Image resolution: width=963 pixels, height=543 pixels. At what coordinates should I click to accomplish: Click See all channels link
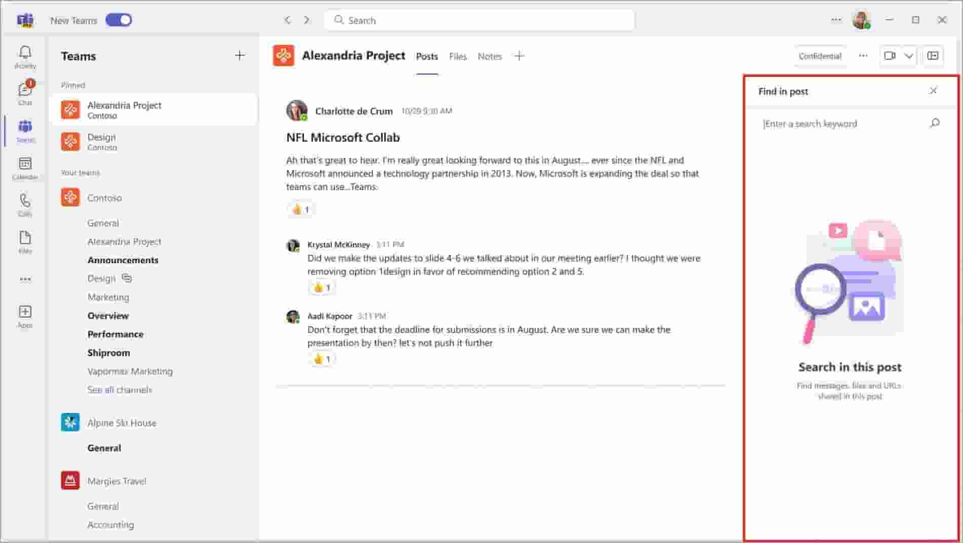120,390
